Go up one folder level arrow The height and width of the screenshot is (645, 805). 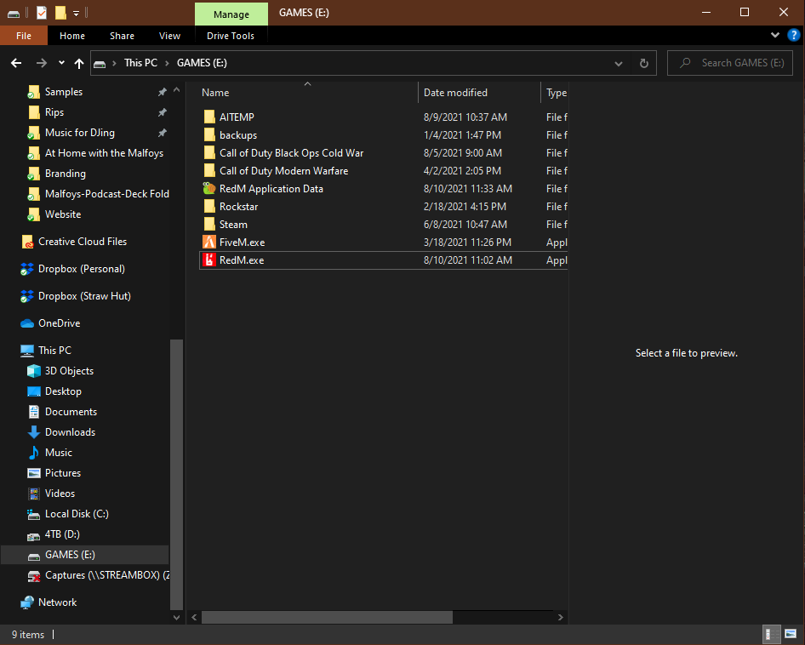click(x=79, y=63)
